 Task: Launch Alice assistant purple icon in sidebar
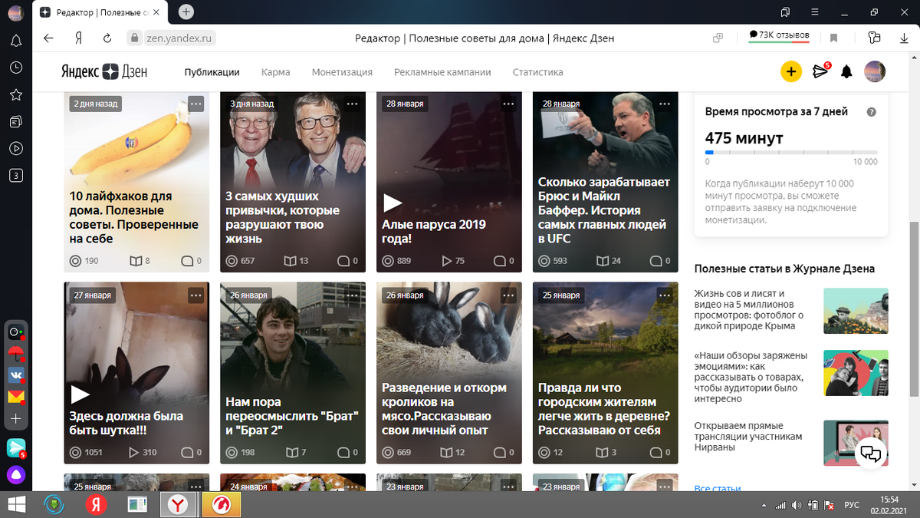(16, 475)
